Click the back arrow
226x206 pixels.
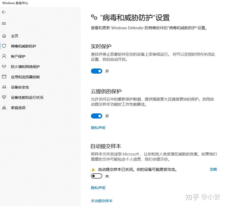[4, 12]
